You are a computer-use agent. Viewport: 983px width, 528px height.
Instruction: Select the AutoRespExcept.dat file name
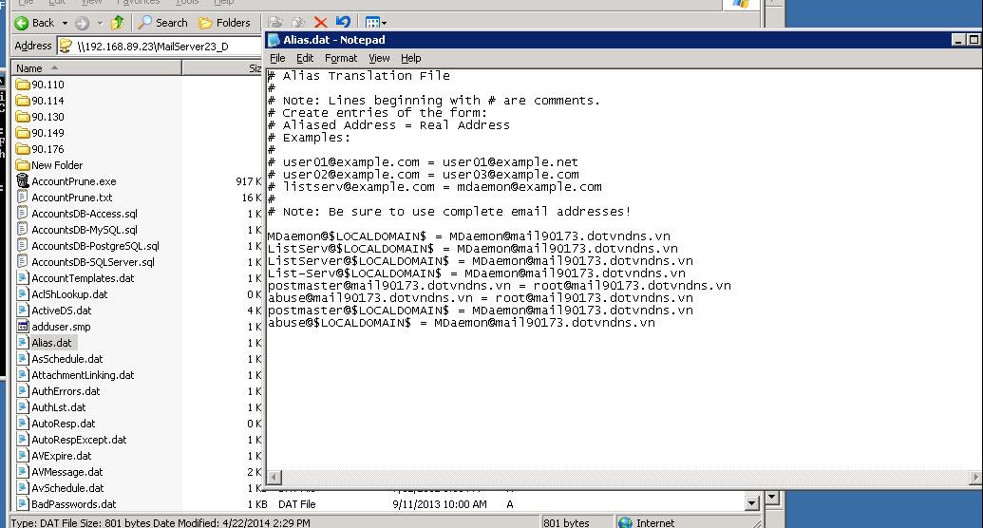[79, 441]
